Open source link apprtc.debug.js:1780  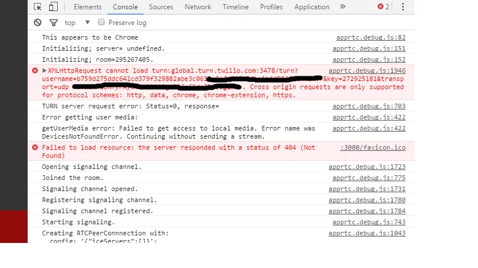point(367,200)
